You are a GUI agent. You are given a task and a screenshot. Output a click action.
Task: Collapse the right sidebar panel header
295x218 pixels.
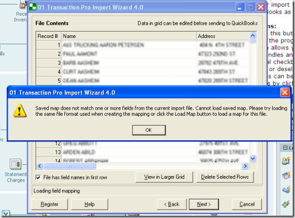tap(285, 148)
